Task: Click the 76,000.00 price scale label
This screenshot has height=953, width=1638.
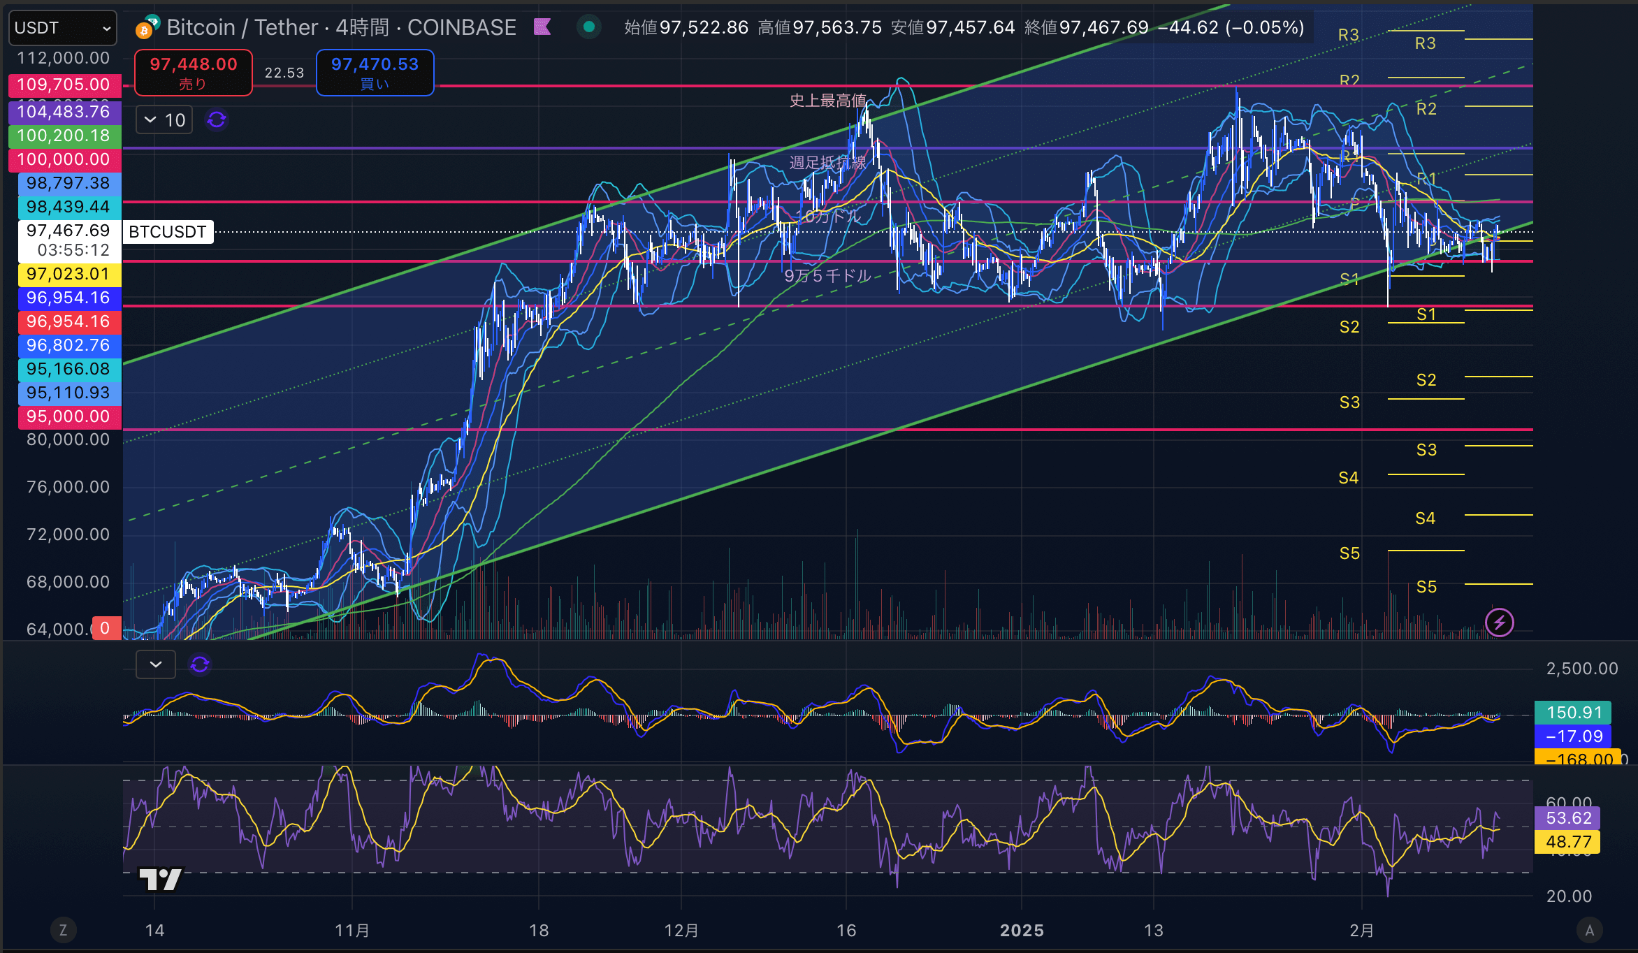Action: pyautogui.click(x=68, y=487)
